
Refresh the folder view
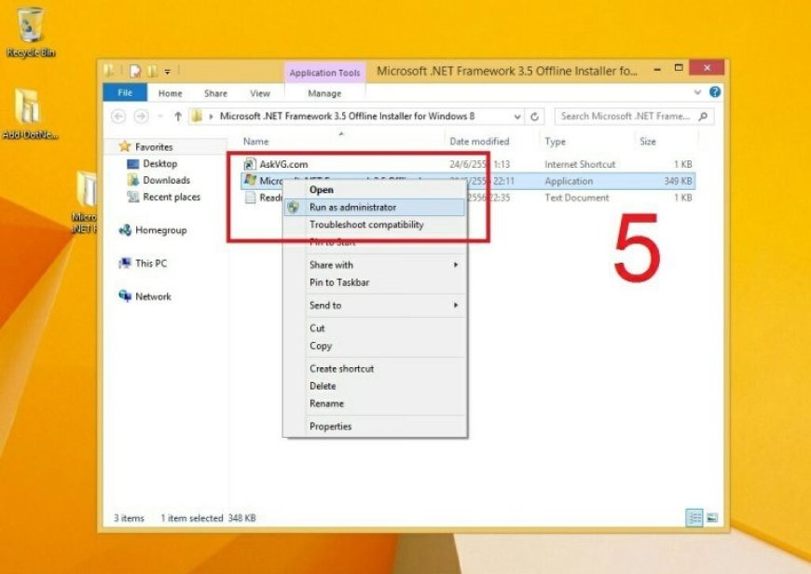point(535,116)
